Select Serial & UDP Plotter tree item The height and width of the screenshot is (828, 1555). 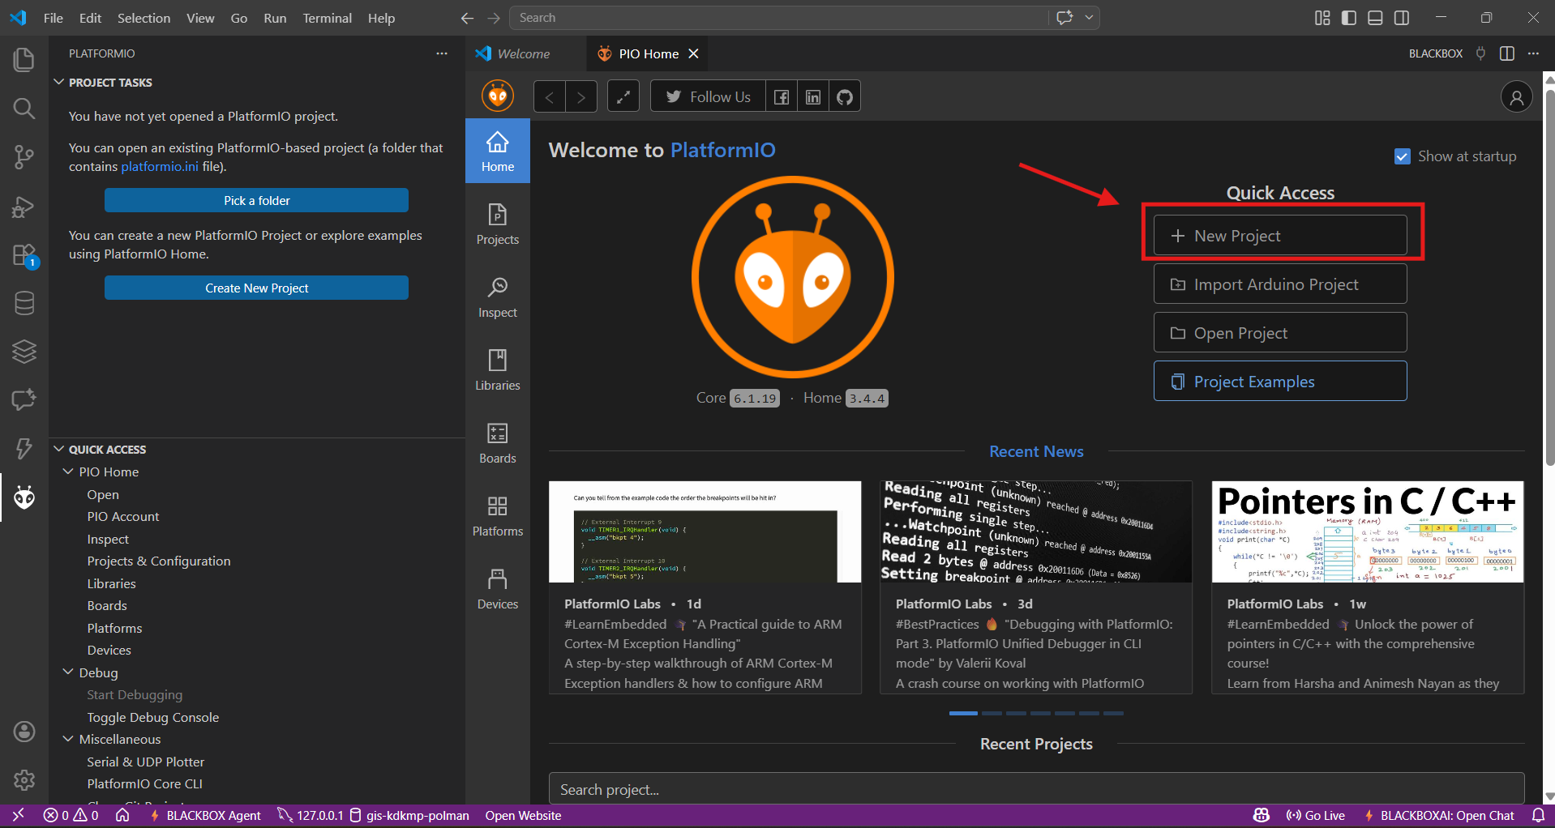[146, 762]
